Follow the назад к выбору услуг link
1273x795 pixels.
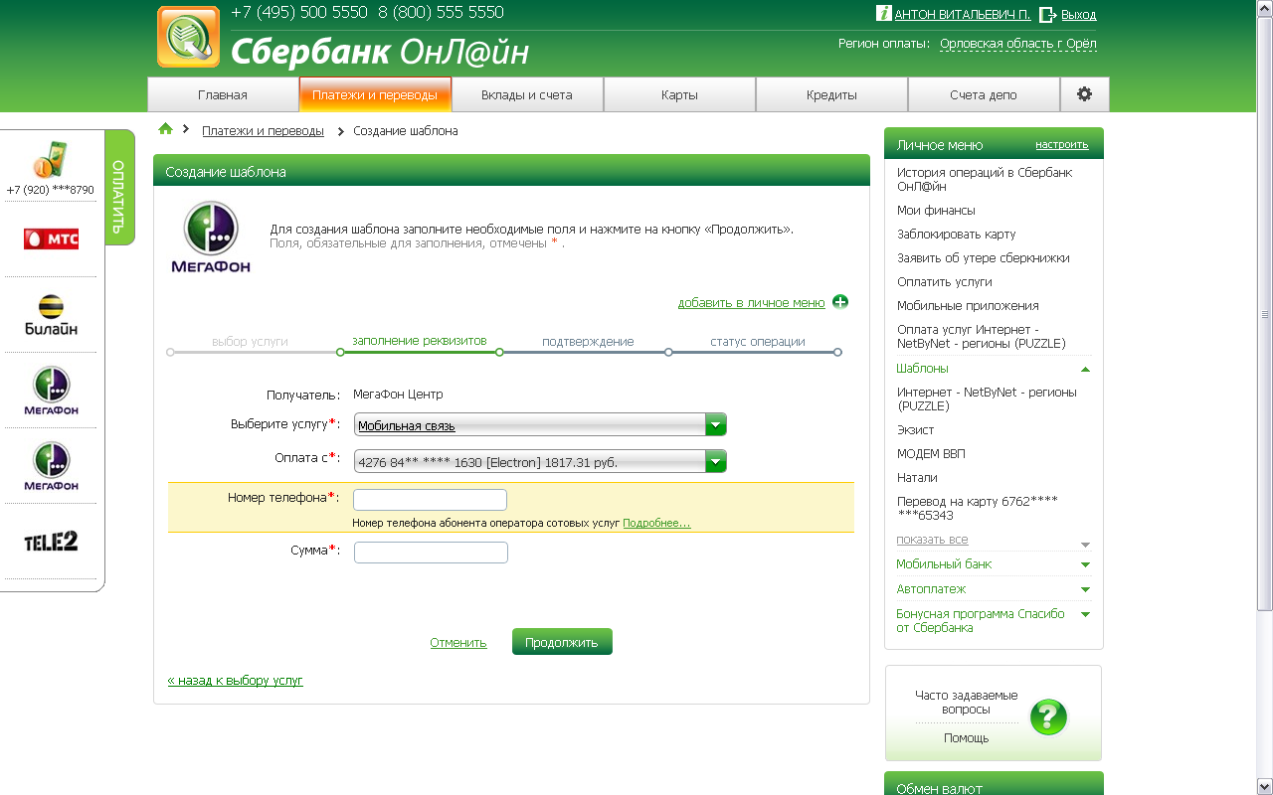pyautogui.click(x=236, y=681)
